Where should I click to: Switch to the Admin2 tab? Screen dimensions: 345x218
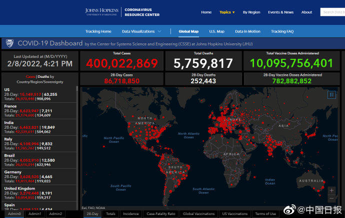click(x=55, y=214)
